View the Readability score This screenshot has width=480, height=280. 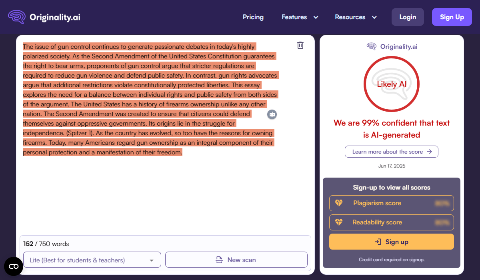tap(392, 222)
